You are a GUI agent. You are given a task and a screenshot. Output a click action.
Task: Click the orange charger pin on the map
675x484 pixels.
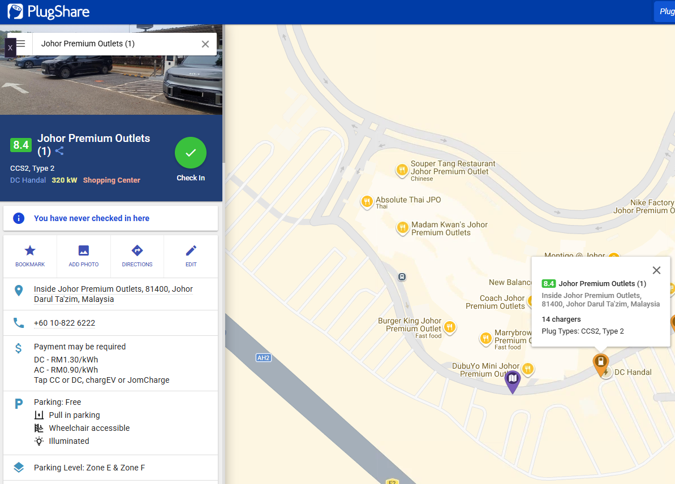600,365
